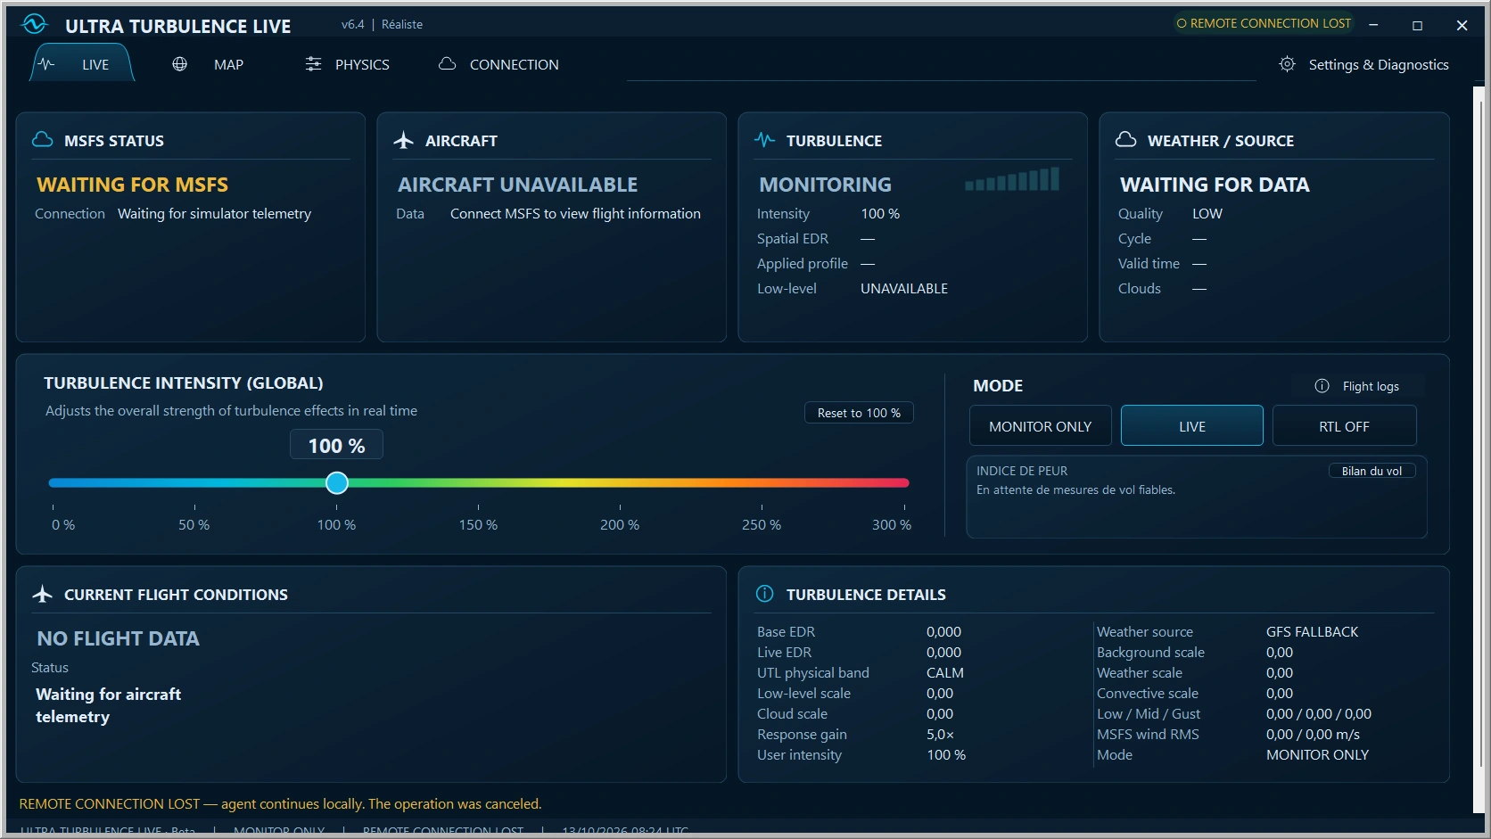Click the LOW Quality value
The height and width of the screenshot is (839, 1491).
pyautogui.click(x=1207, y=213)
